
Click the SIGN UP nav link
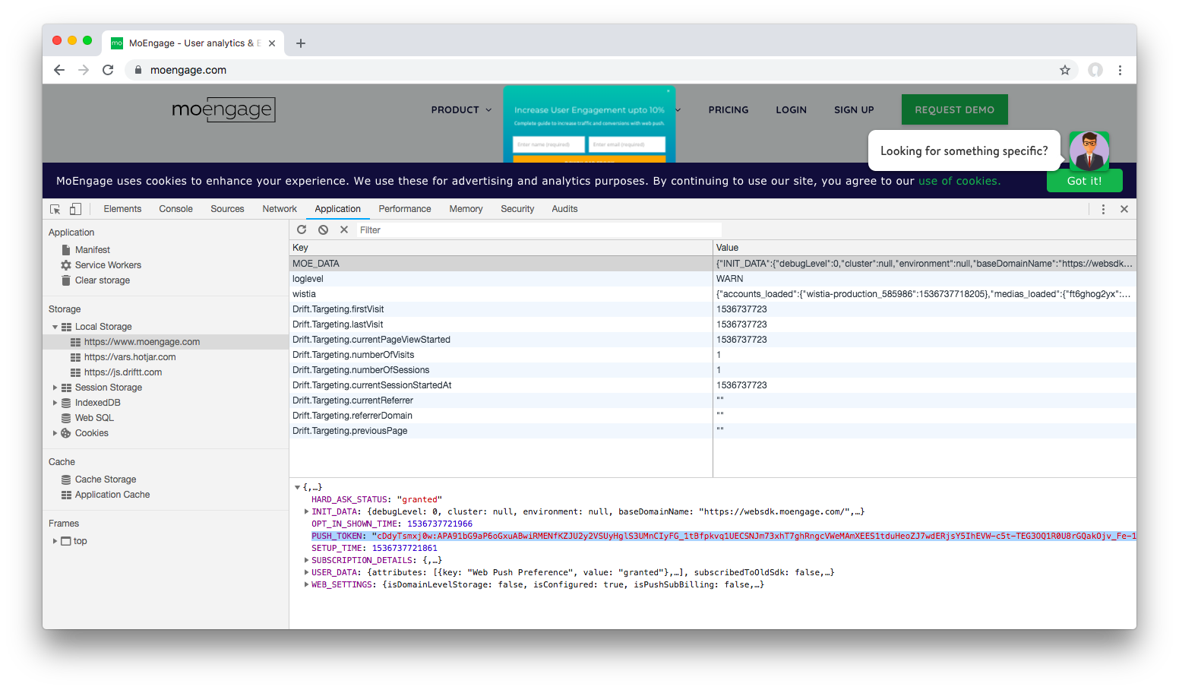pos(854,109)
